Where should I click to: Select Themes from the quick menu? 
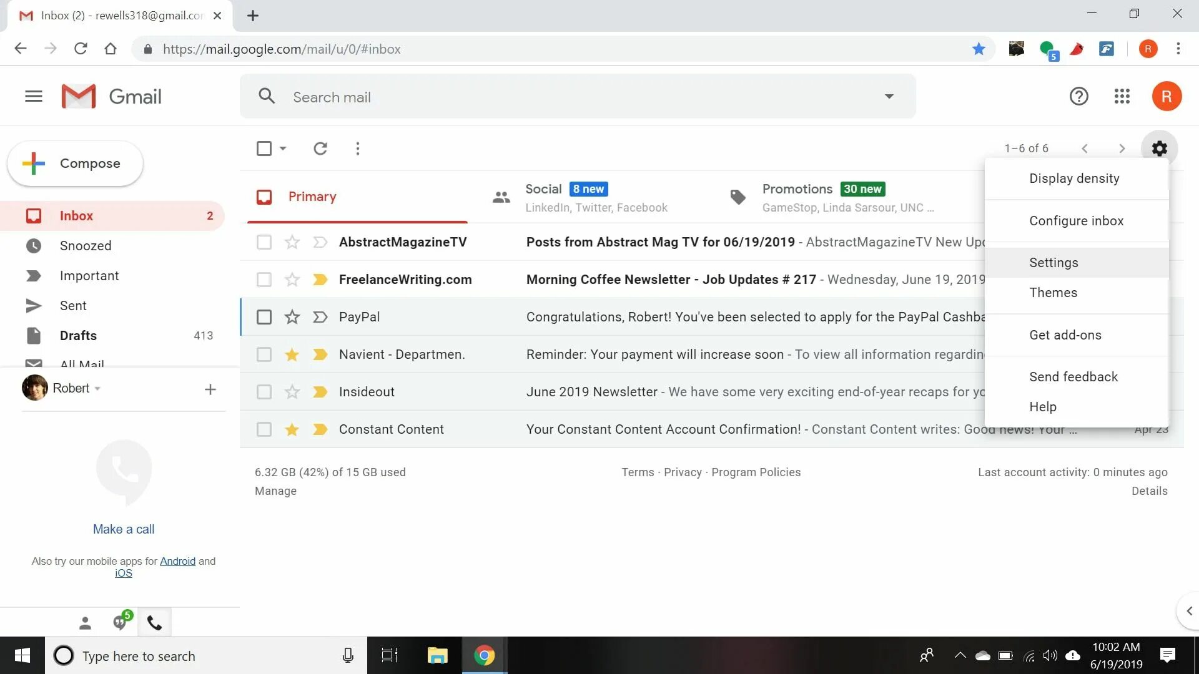tap(1053, 292)
